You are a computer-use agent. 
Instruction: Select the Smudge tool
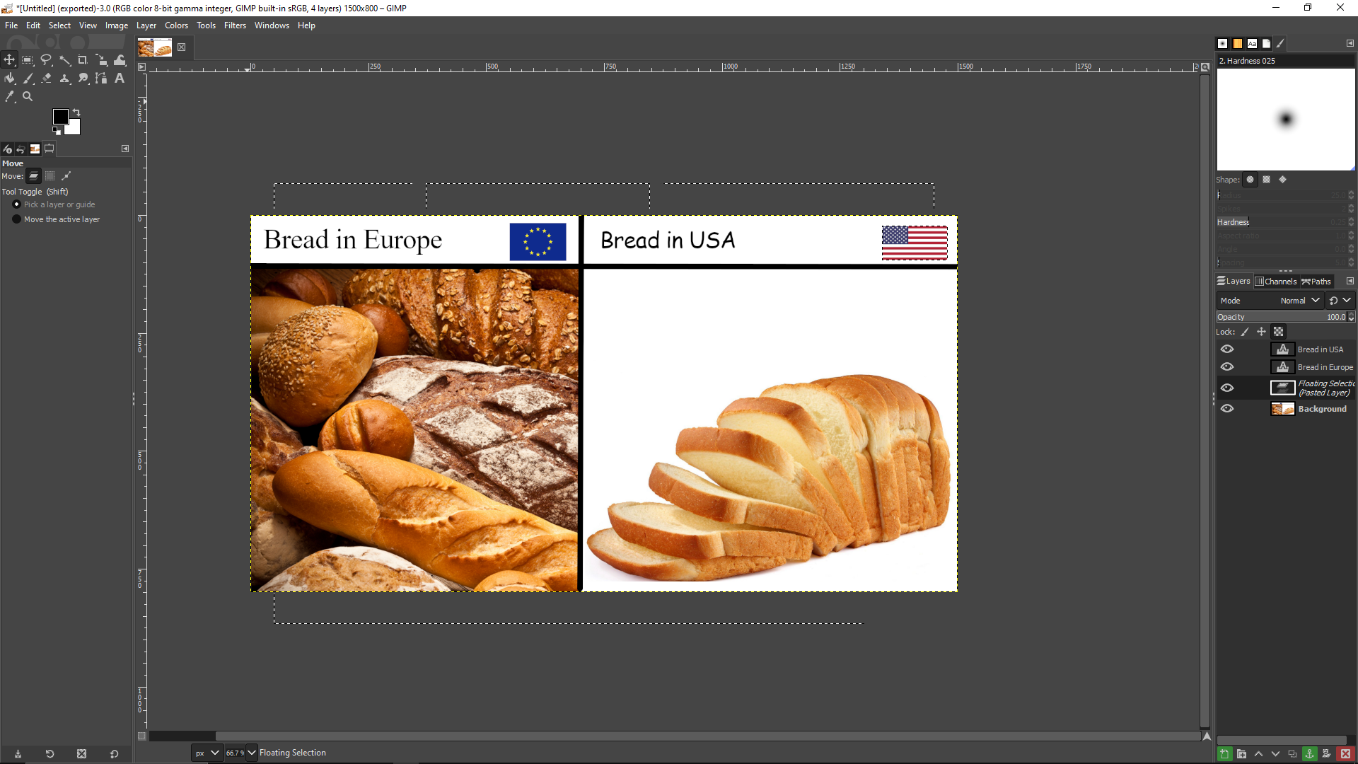point(83,79)
